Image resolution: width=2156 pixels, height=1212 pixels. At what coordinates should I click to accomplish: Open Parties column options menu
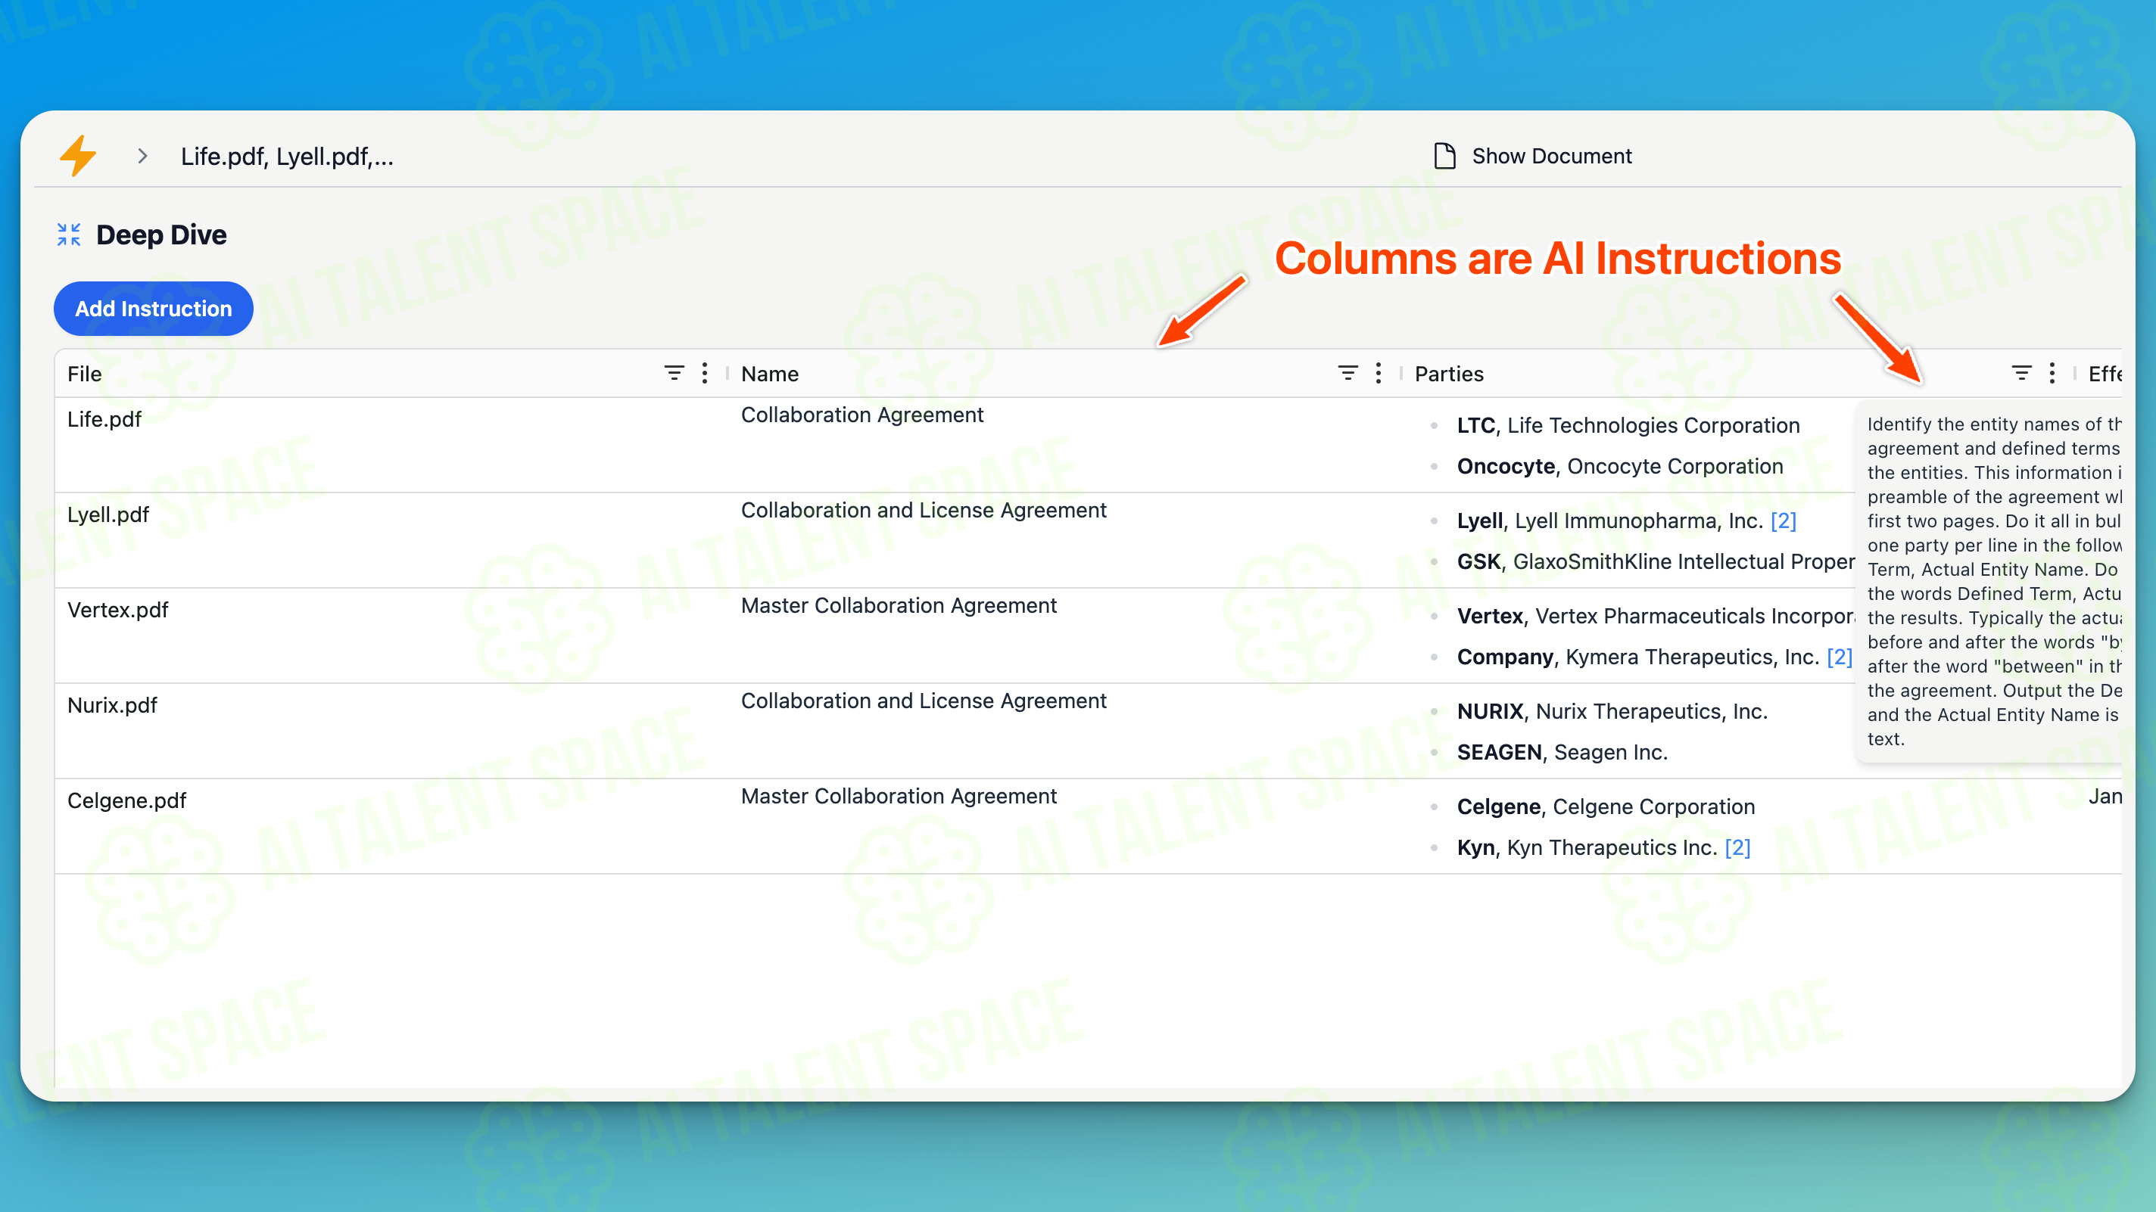click(2052, 373)
